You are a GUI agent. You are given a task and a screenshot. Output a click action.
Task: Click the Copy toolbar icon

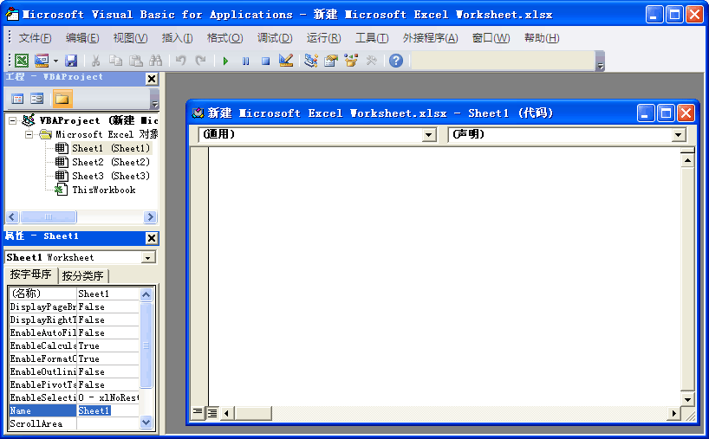(x=116, y=61)
